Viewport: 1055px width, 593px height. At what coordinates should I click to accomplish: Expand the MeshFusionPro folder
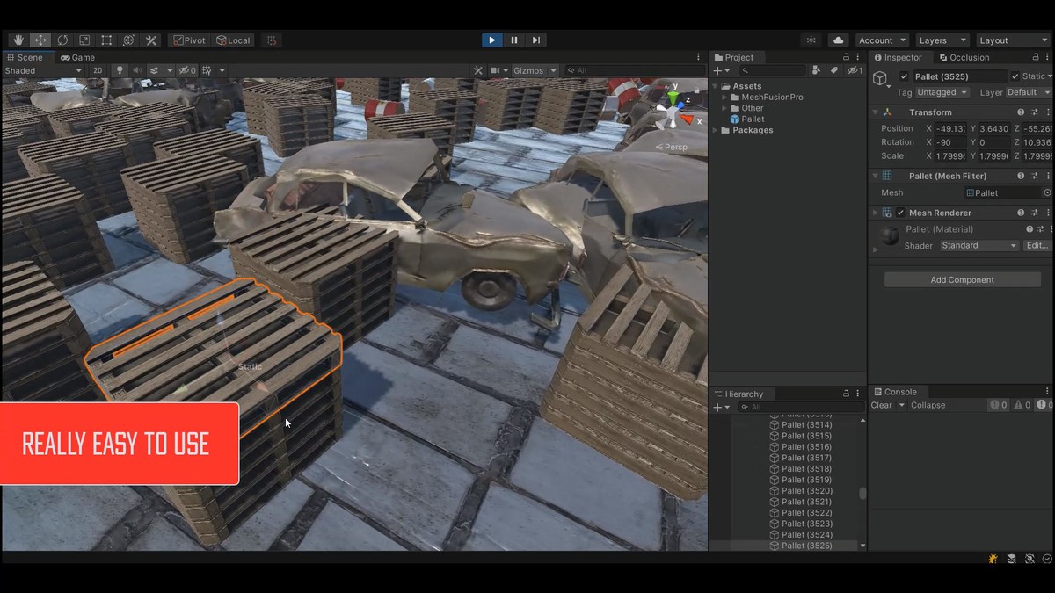coord(724,98)
